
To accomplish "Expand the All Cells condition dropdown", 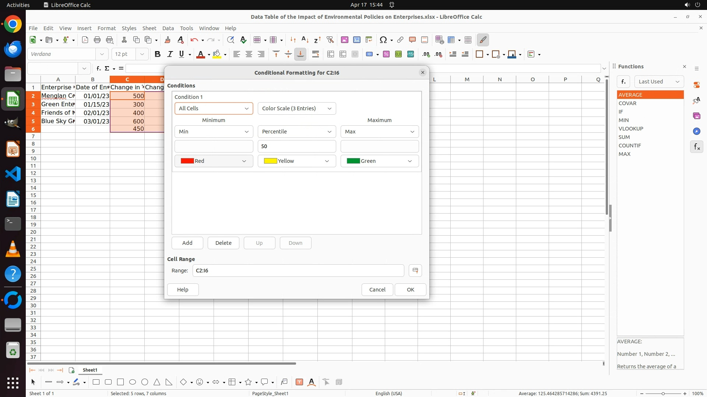I will (x=214, y=108).
